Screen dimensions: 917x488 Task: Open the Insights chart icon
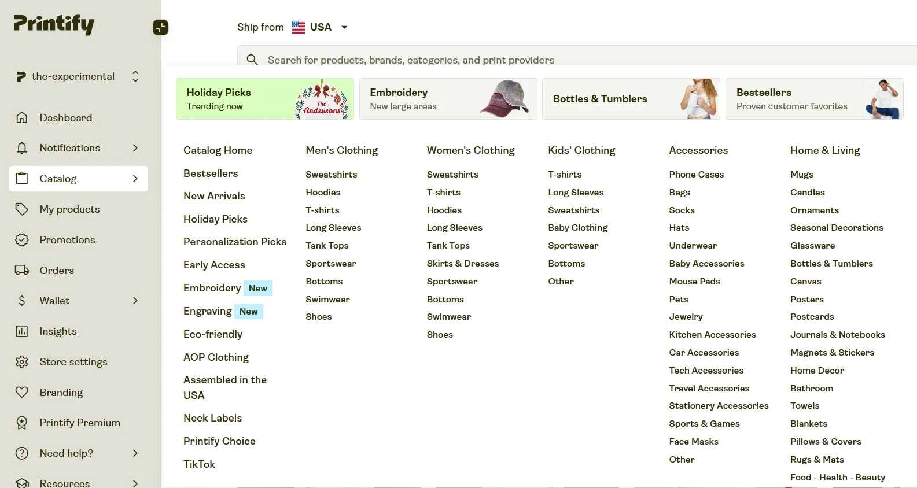pyautogui.click(x=21, y=331)
